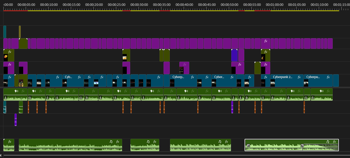Click the fx badge on the 'Cyberp...' clip
Screen dimensions: 350x158
point(192,77)
